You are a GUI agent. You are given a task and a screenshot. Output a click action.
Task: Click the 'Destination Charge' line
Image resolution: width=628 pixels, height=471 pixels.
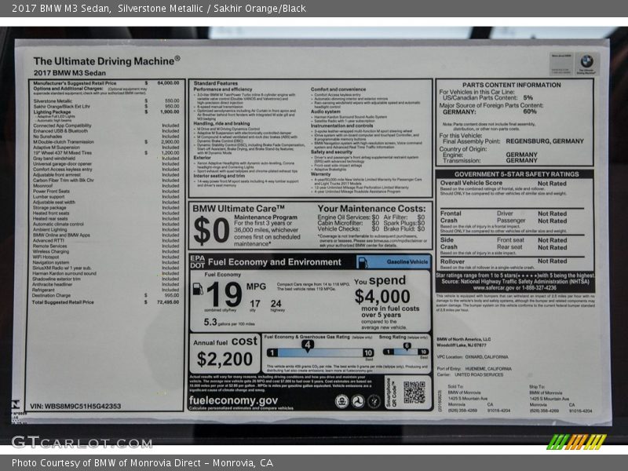pyautogui.click(x=106, y=296)
